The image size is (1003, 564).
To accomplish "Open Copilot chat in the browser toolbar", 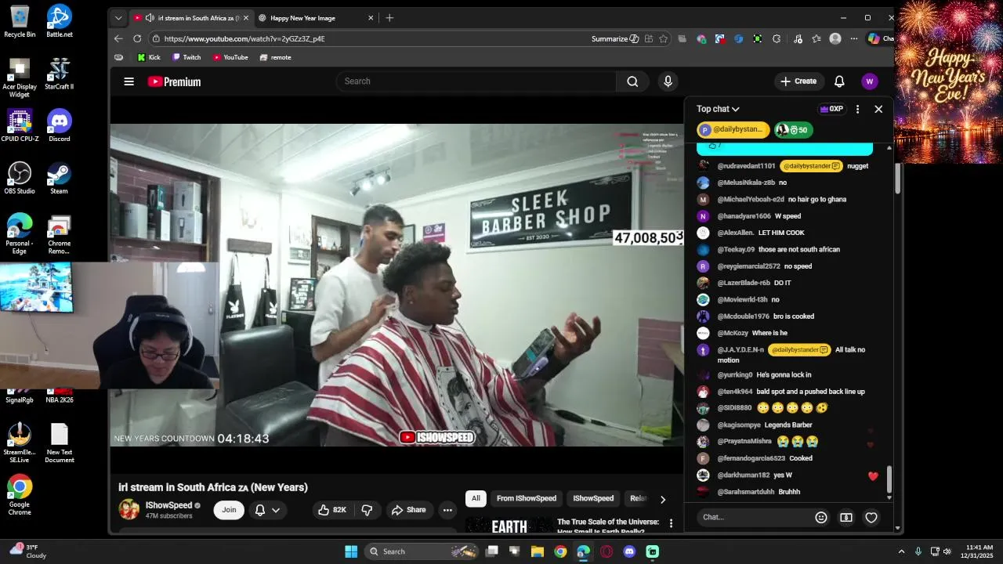I will click(880, 38).
